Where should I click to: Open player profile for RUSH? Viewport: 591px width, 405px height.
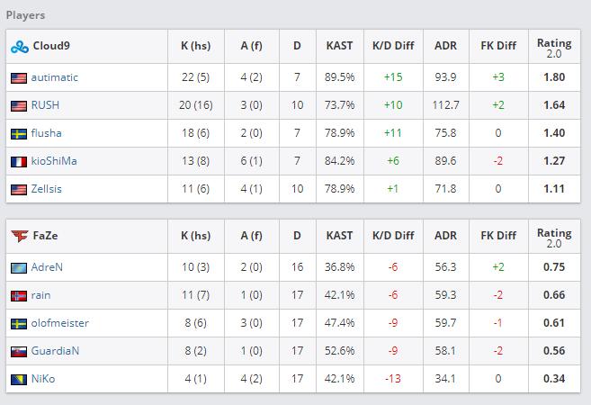[x=45, y=105]
